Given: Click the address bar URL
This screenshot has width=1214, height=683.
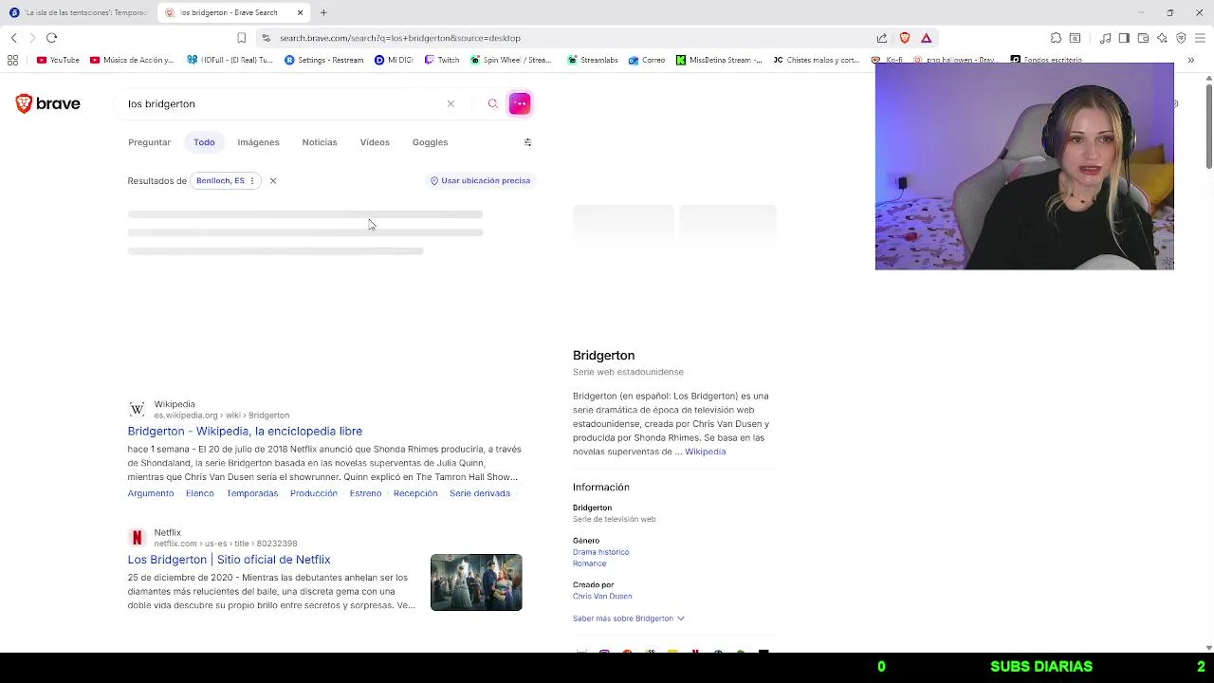Looking at the screenshot, I should (x=400, y=38).
